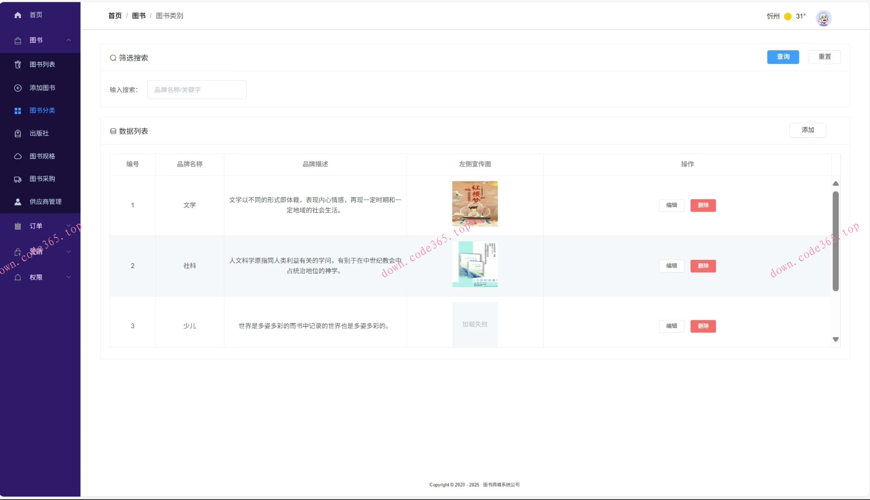Screen dimensions: 870x500
Task: Click 编辑 for the 文学 category
Action: point(671,205)
